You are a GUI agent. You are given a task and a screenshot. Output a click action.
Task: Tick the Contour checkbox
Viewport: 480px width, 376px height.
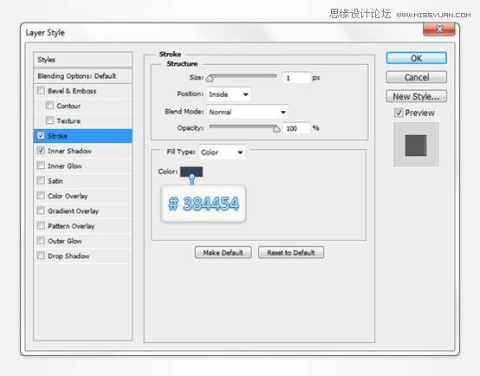point(49,106)
